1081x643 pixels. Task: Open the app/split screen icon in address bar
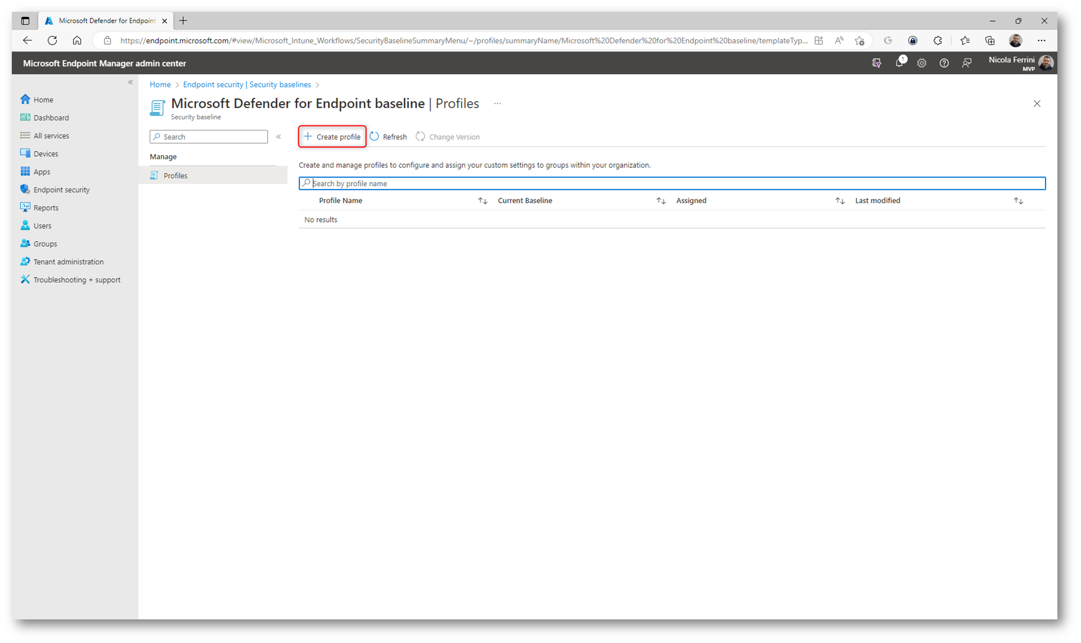point(819,40)
